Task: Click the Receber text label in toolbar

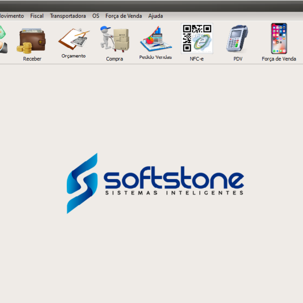Action: (32, 59)
